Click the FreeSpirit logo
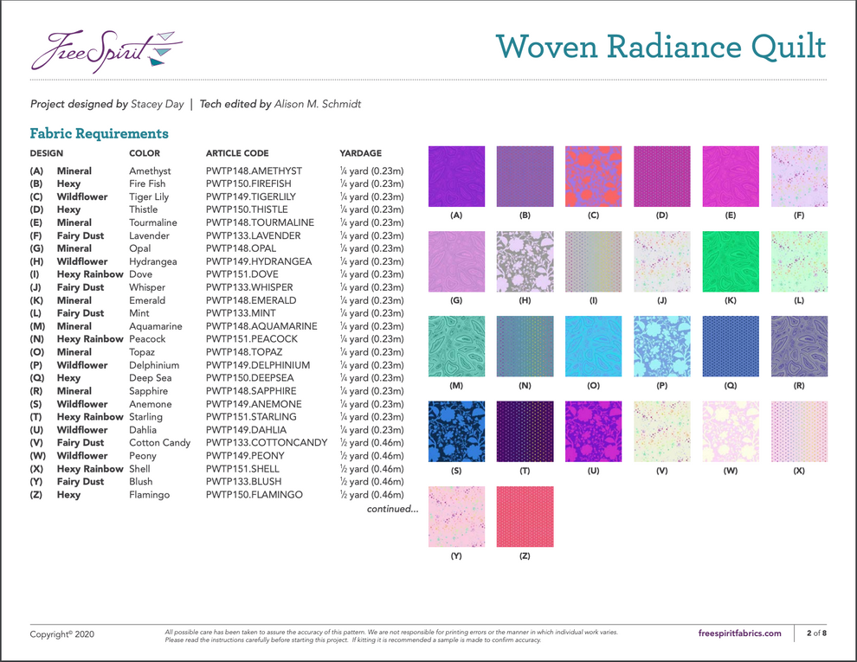 108,48
